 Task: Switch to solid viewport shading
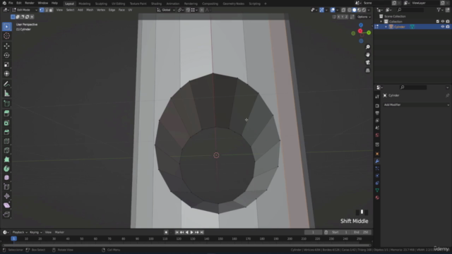tap(355, 10)
